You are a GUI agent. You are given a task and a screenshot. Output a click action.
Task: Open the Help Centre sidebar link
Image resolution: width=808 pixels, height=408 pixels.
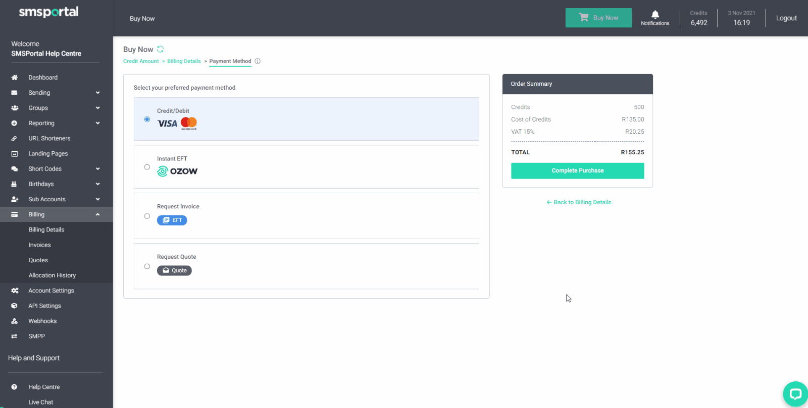coord(44,387)
